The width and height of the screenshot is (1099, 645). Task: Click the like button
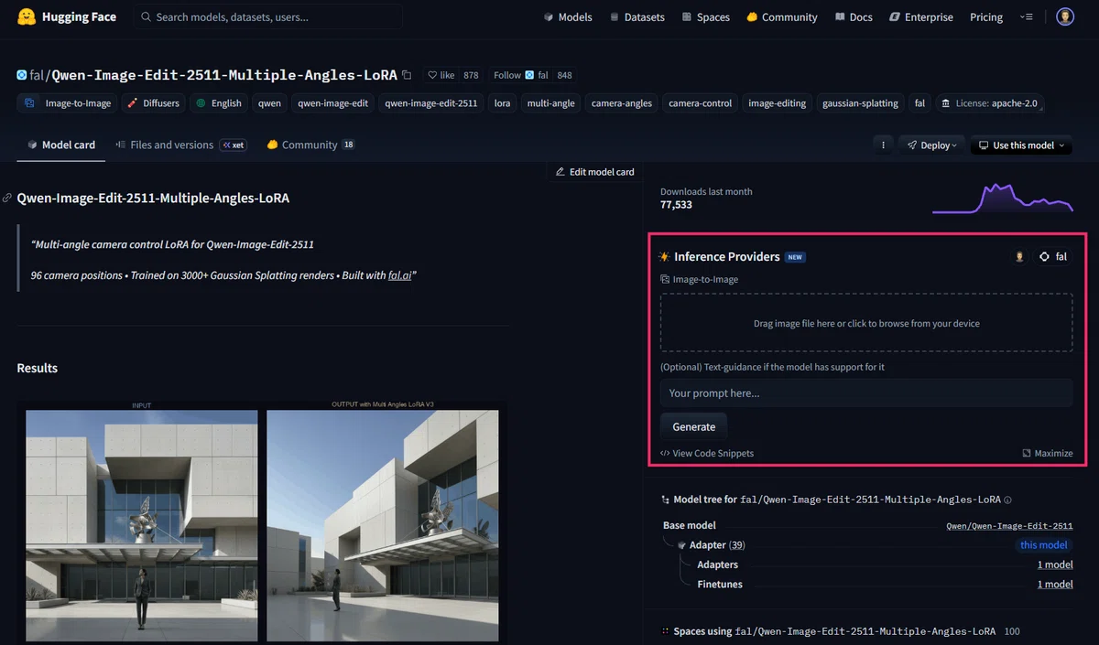(441, 75)
